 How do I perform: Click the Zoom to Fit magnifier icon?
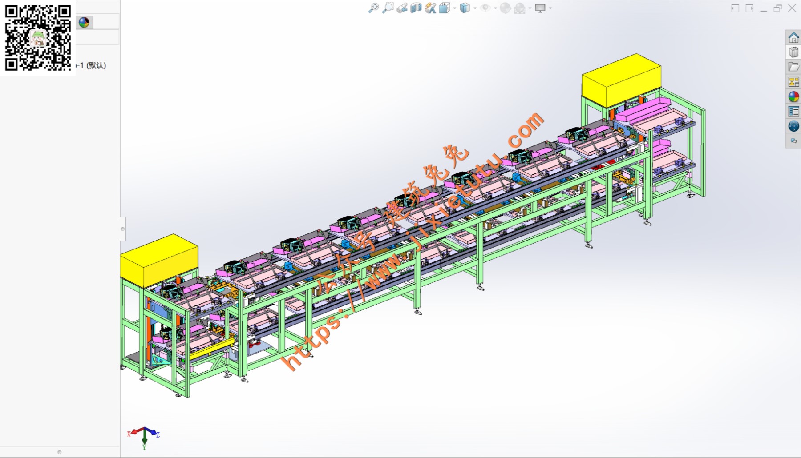[373, 8]
